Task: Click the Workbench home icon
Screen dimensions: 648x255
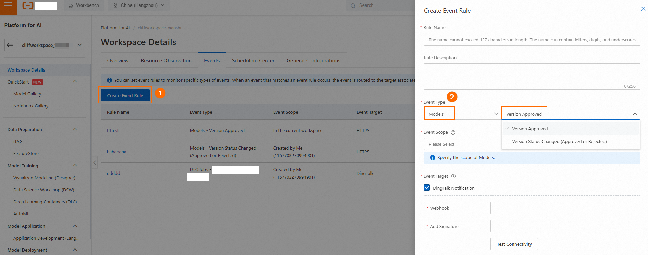Action: point(71,5)
